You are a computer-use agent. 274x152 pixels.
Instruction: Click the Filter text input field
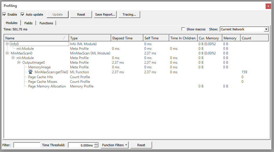pyautogui.click(x=27, y=145)
